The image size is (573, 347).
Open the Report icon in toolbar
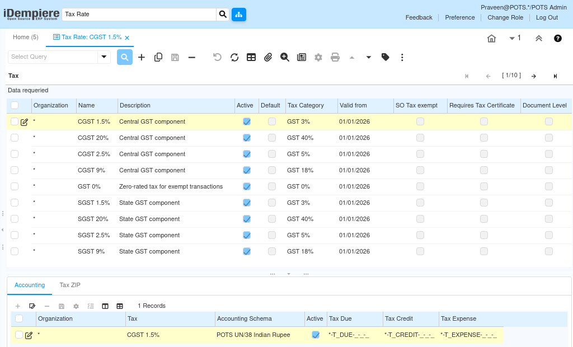coord(302,57)
